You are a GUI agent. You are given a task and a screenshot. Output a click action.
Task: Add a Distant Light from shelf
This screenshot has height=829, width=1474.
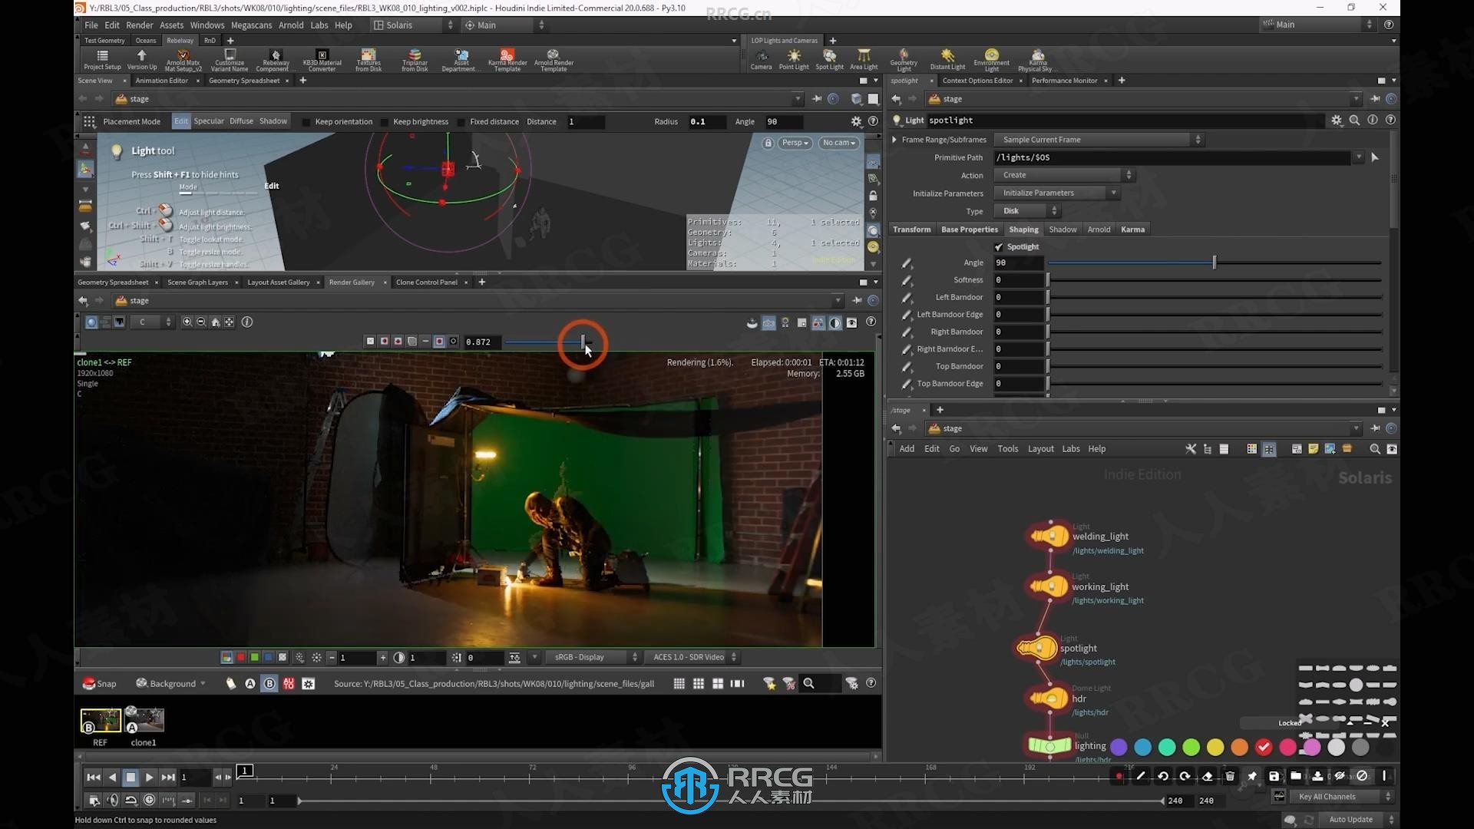pos(947,60)
